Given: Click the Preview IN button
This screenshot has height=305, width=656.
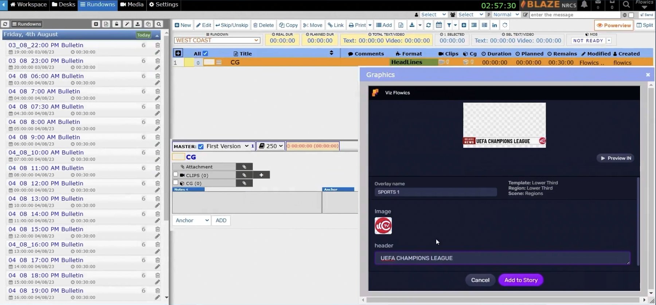Looking at the screenshot, I should pyautogui.click(x=616, y=158).
